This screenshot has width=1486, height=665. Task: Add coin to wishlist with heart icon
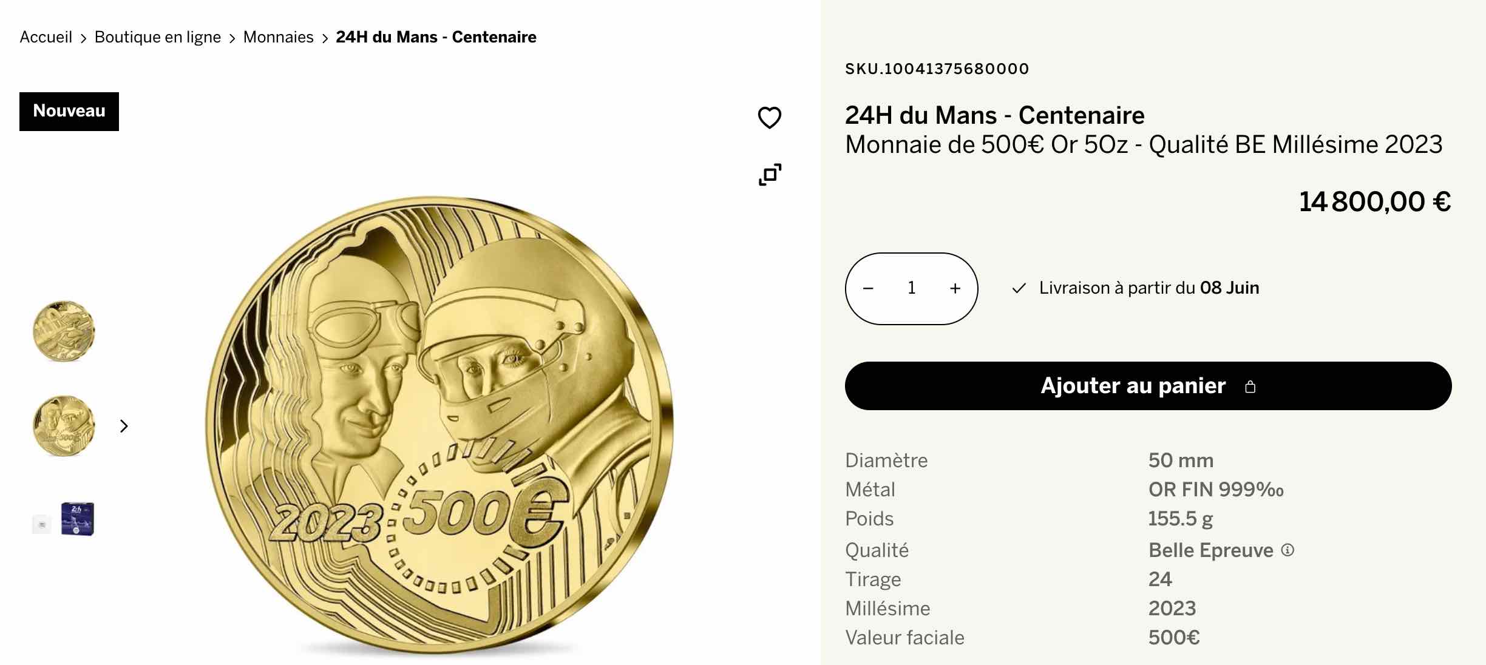tap(769, 118)
